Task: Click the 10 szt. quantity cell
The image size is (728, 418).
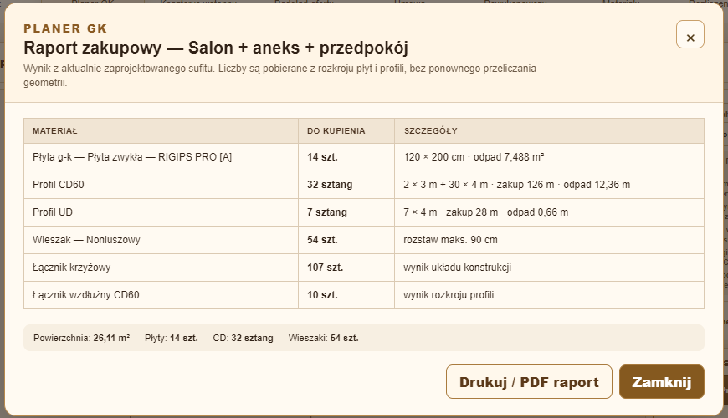Action: pyautogui.click(x=346, y=295)
